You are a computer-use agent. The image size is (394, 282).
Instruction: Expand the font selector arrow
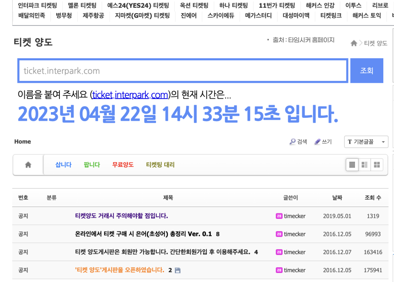click(383, 142)
